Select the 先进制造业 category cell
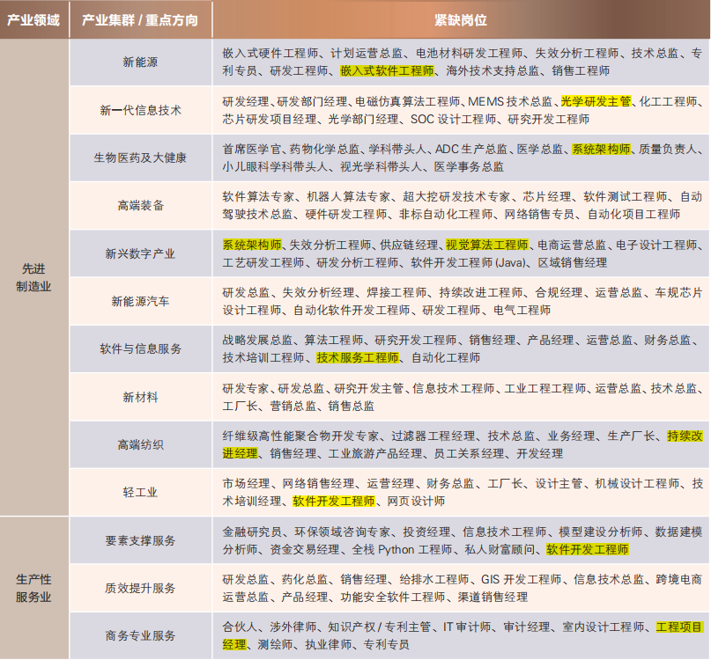This screenshot has height=660, width=711. point(35,277)
